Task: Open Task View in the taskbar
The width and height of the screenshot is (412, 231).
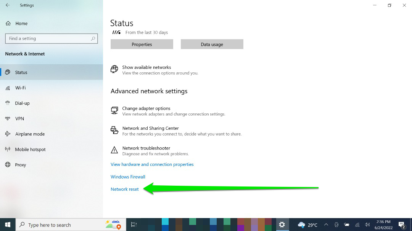Action: click(x=134, y=225)
